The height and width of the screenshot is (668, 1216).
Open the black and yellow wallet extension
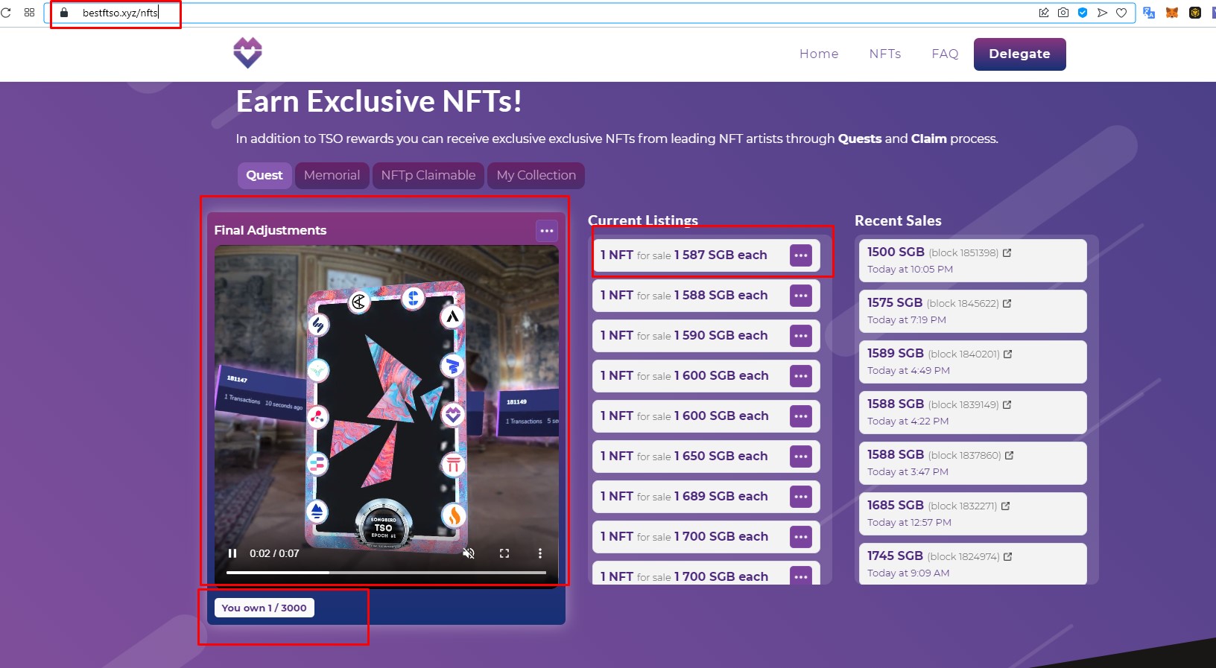click(x=1195, y=13)
